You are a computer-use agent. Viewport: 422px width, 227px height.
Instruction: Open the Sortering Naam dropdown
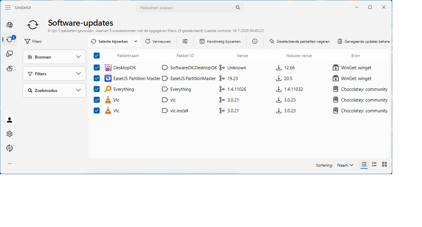(345, 165)
